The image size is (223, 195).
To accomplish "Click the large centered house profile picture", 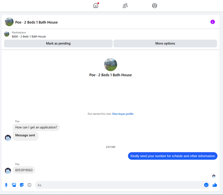I will click(111, 65).
